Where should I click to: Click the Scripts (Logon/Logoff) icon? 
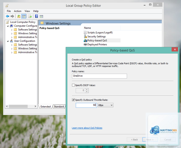[85, 33]
